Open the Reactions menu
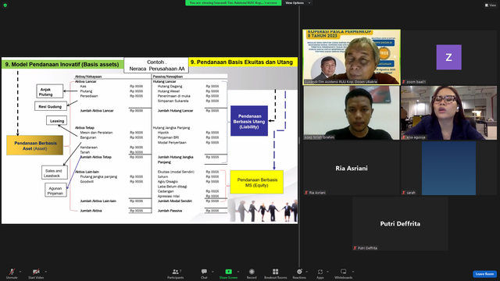Image resolution: width=500 pixels, height=281 pixels. pos(299,273)
